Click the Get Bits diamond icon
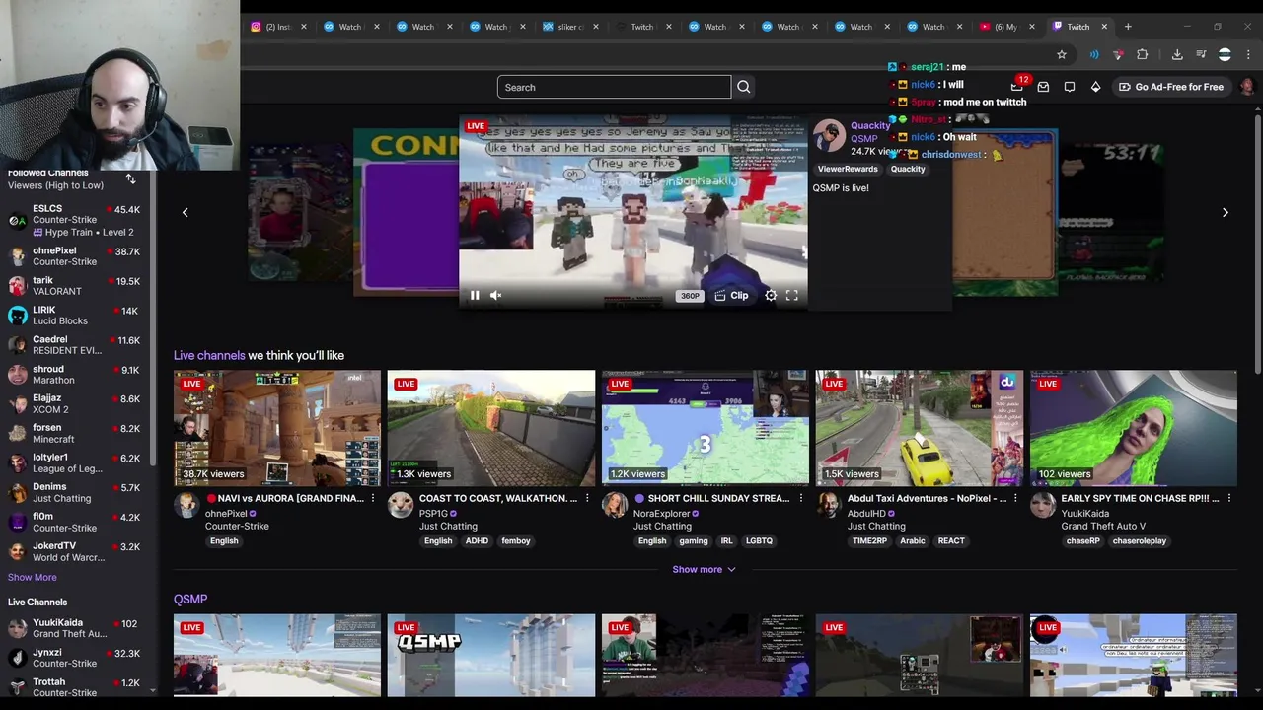Image resolution: width=1263 pixels, height=710 pixels. pyautogui.click(x=1095, y=87)
